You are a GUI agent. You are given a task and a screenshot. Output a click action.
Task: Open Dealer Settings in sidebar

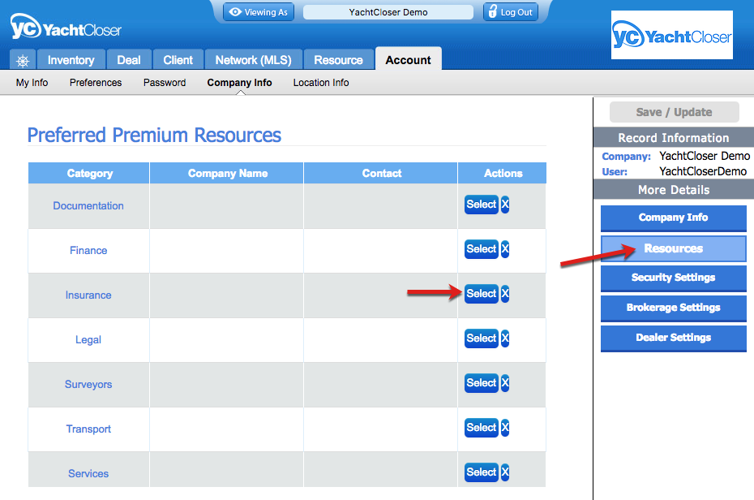tap(673, 338)
